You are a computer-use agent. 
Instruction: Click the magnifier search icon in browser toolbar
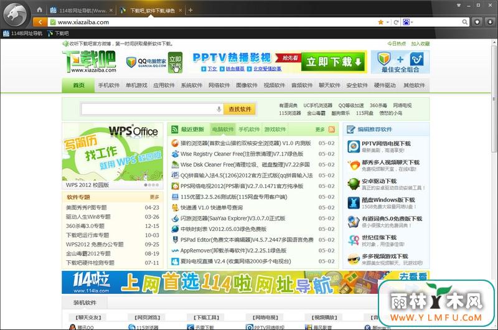pos(464,22)
